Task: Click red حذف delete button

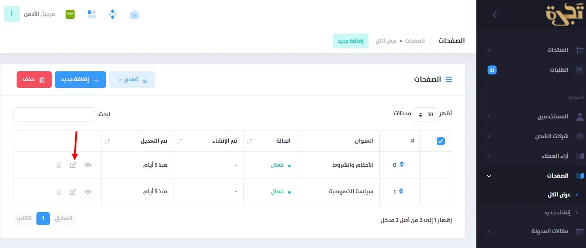Action: (x=34, y=80)
